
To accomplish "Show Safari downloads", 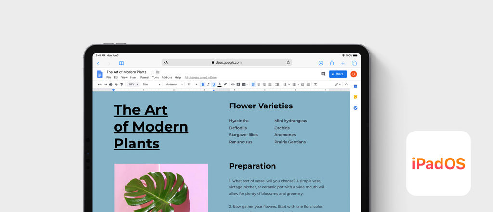I will tap(321, 63).
